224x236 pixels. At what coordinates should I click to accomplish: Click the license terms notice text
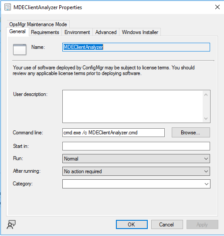click(x=104, y=70)
